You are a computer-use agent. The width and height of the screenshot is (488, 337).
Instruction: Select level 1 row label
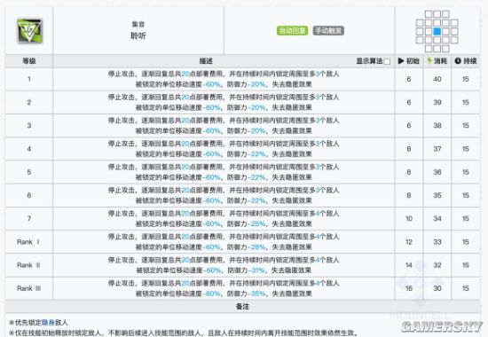[x=29, y=79]
